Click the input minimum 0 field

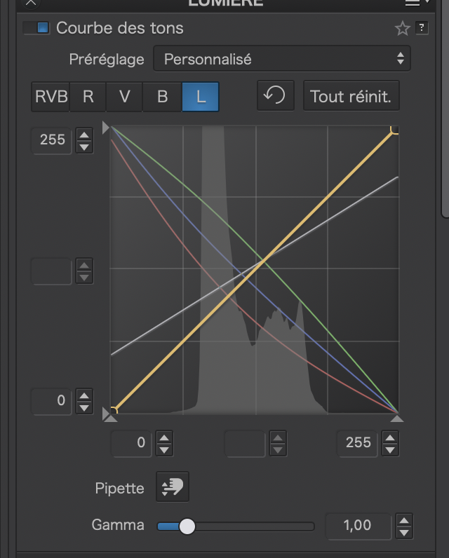pyautogui.click(x=131, y=443)
